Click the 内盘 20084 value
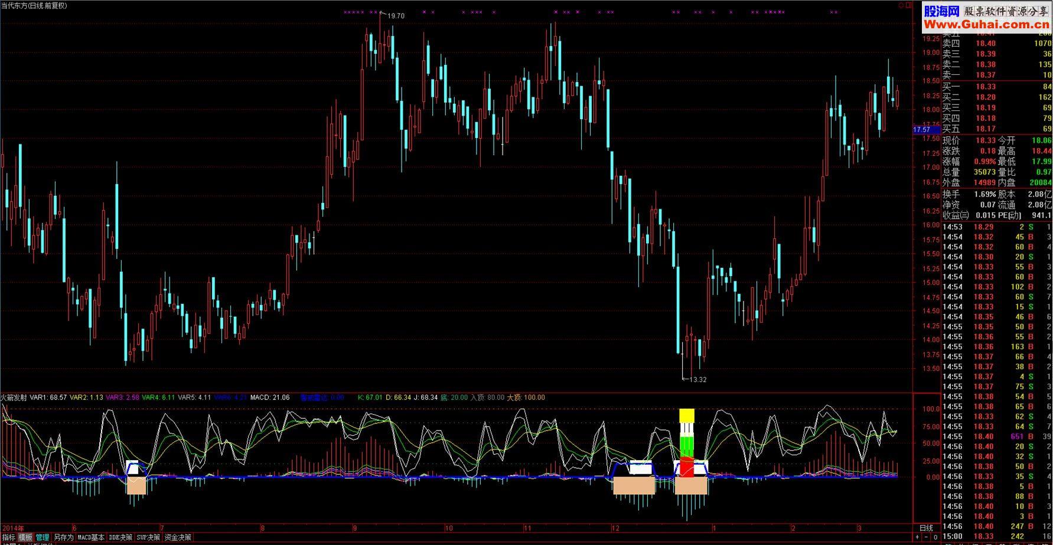1053x545 pixels. coord(1041,183)
